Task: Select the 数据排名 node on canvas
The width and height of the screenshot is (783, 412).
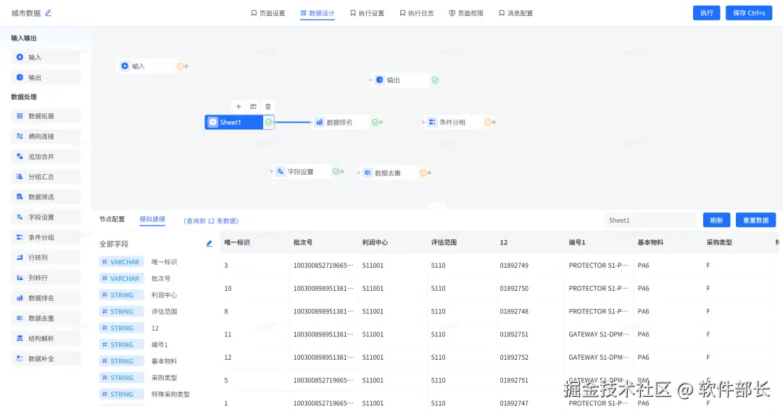Action: tap(348, 122)
